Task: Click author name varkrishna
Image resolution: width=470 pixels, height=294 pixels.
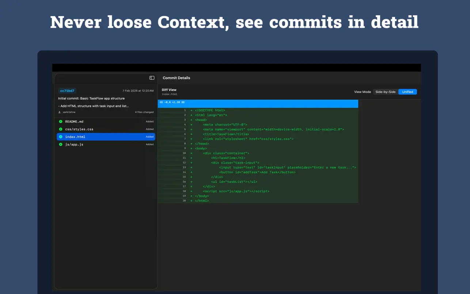Action: (x=69, y=112)
